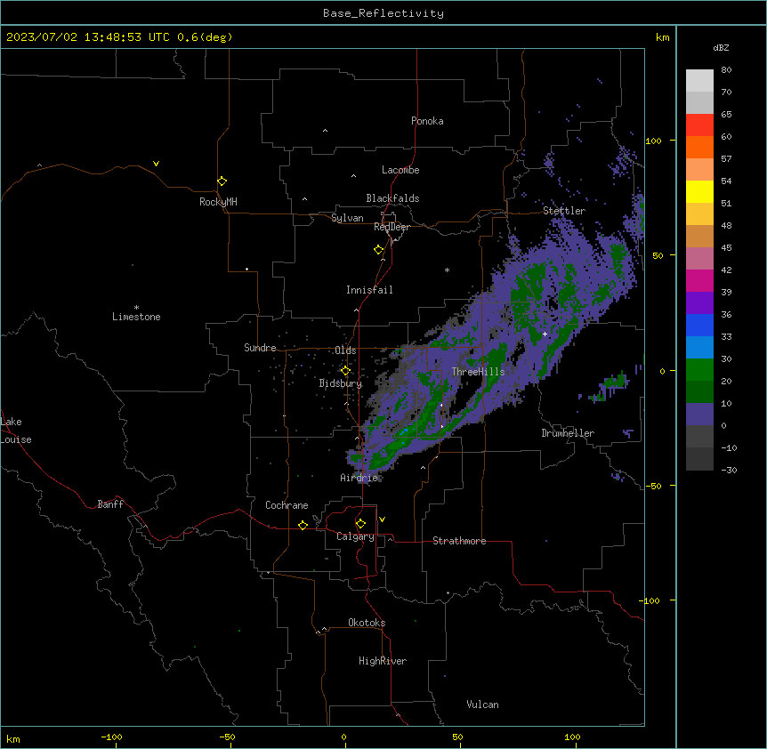Click the Lacombe city label
This screenshot has width=767, height=749.
point(400,170)
